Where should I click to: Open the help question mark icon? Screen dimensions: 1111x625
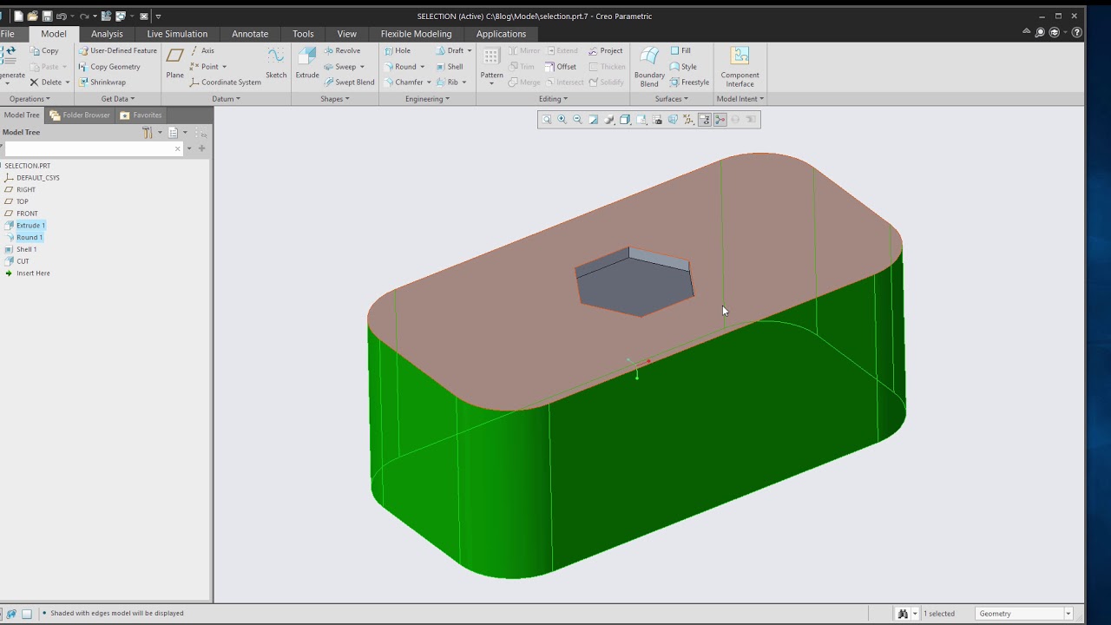[1077, 32]
